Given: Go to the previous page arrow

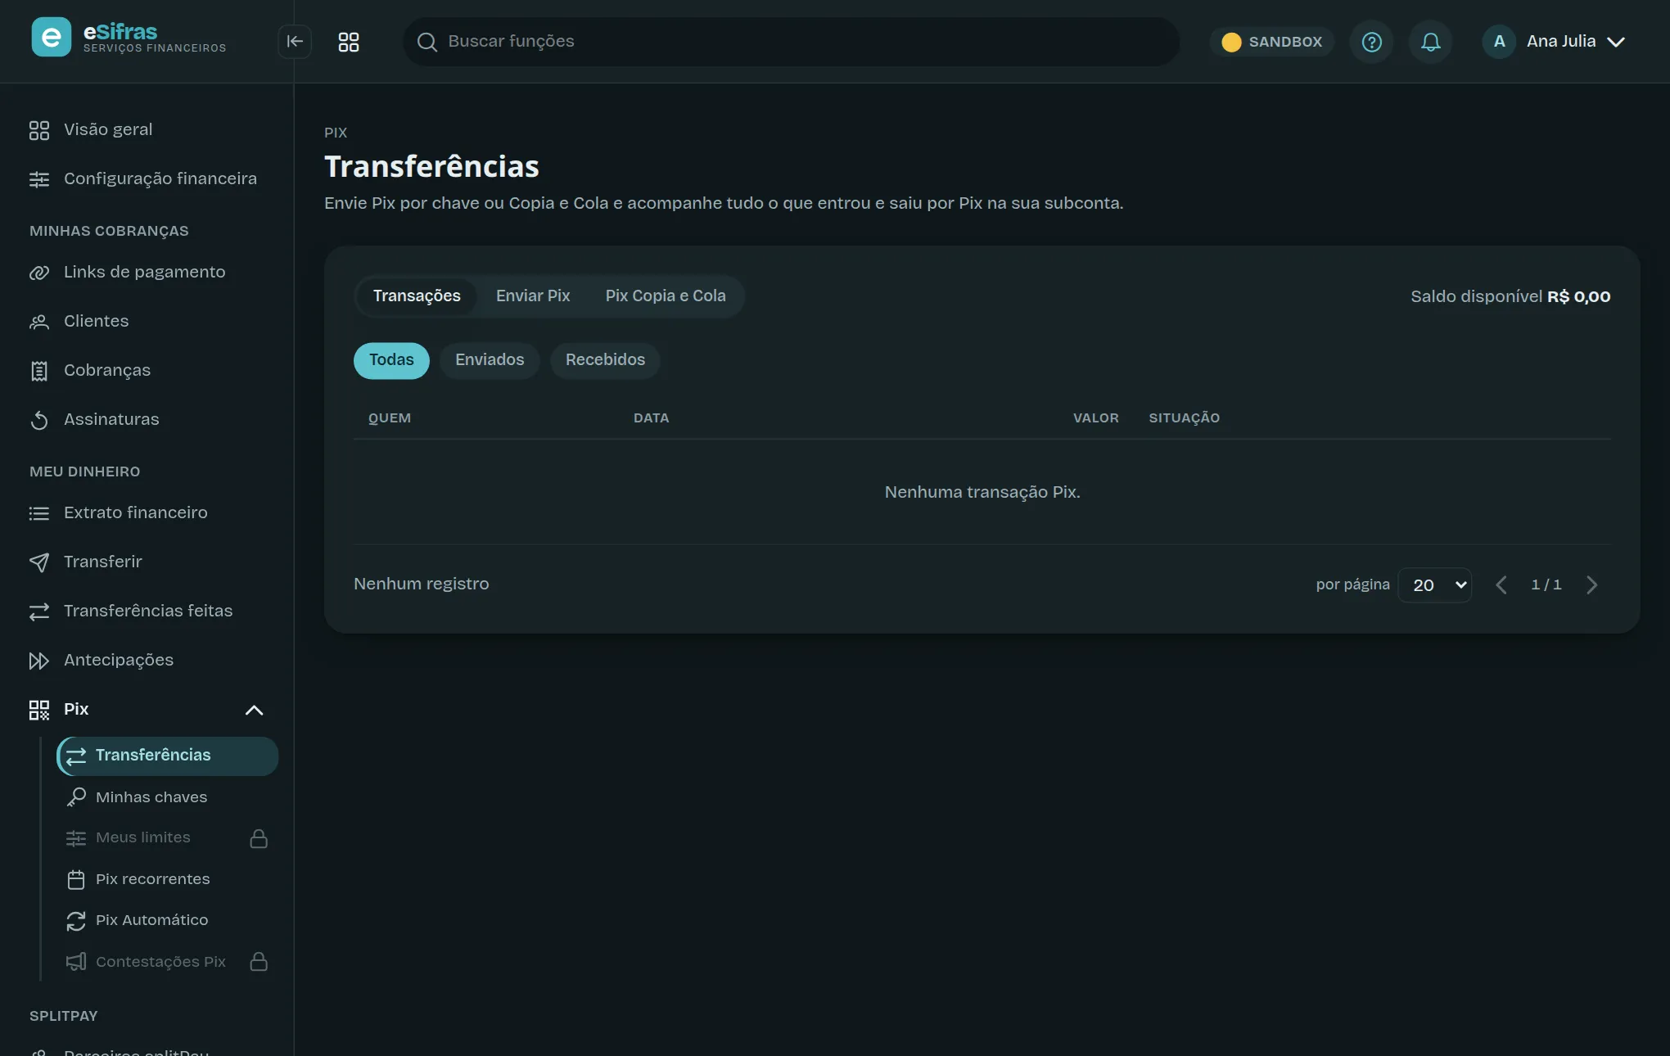Looking at the screenshot, I should [1501, 584].
